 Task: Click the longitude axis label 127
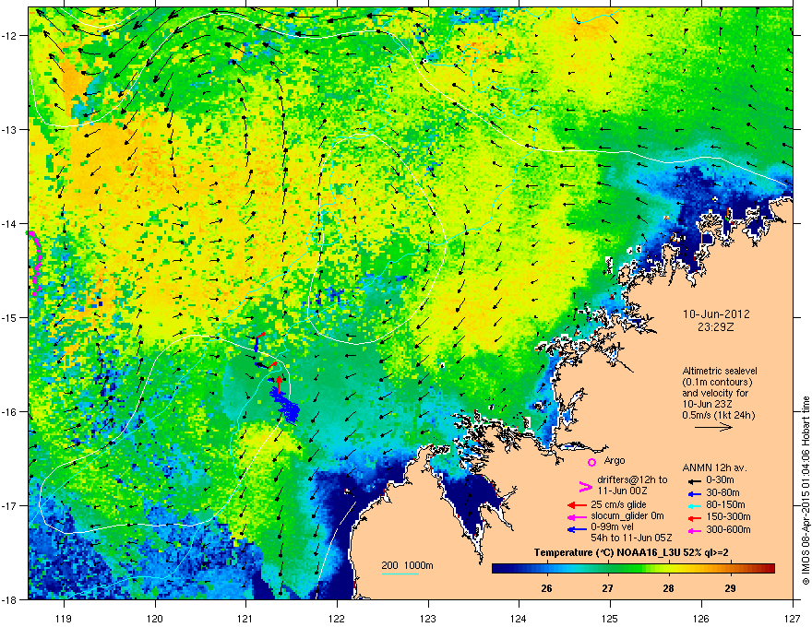click(793, 618)
